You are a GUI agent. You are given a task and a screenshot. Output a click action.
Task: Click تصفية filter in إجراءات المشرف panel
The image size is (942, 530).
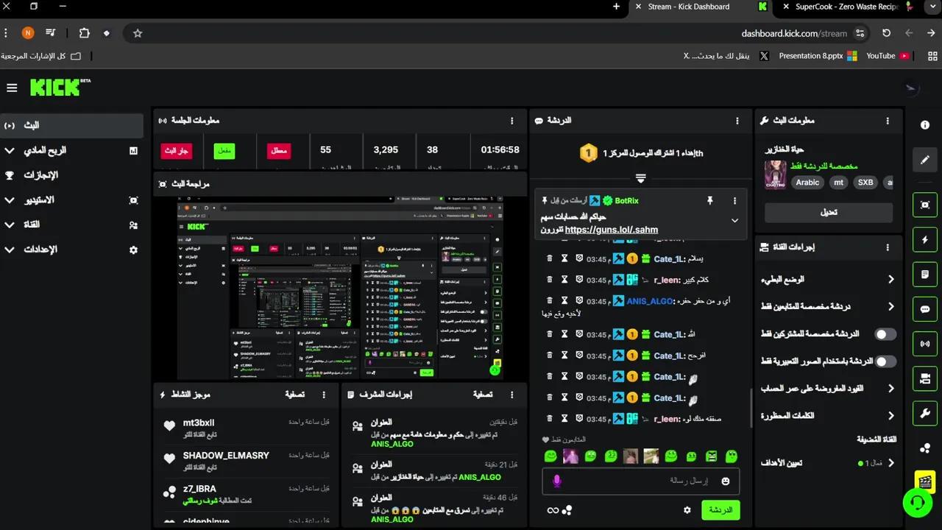coord(483,395)
